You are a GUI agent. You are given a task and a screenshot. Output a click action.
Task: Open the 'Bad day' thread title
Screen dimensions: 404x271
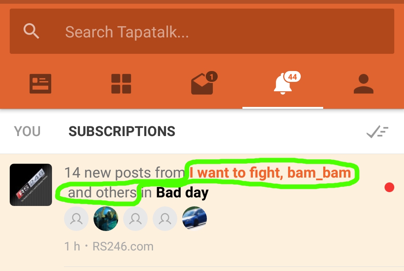pos(182,193)
